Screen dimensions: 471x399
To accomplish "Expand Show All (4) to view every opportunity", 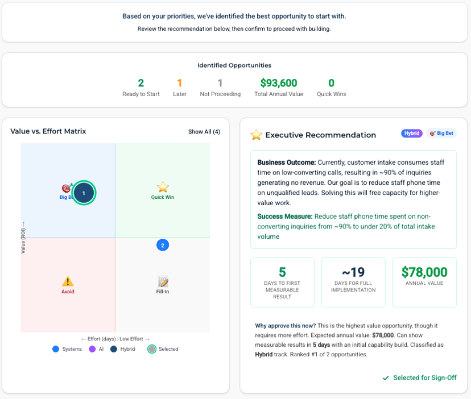I will pos(204,131).
